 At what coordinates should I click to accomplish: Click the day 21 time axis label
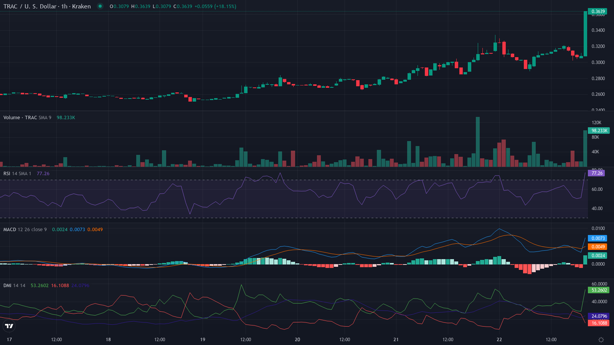tap(396, 339)
